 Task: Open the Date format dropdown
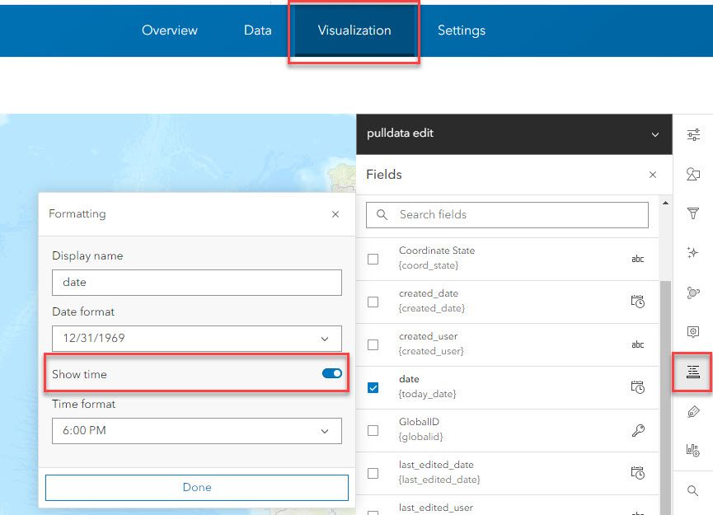tap(196, 338)
